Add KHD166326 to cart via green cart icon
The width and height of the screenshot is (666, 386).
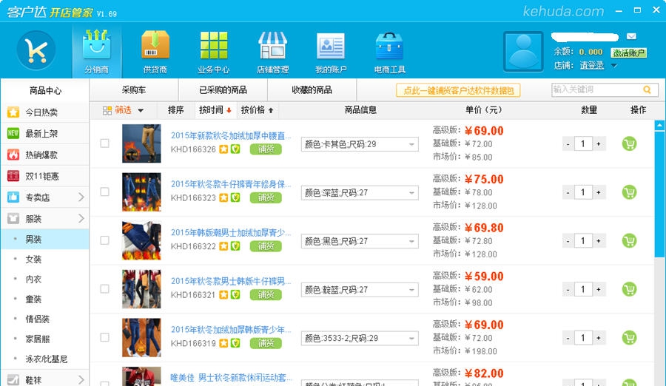(x=629, y=143)
